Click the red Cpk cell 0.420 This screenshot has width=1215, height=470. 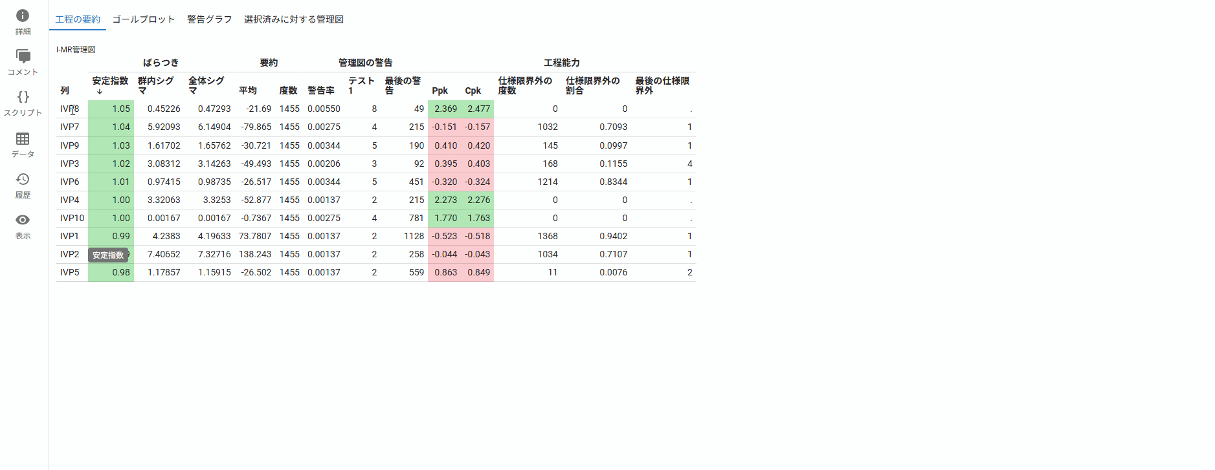click(478, 145)
